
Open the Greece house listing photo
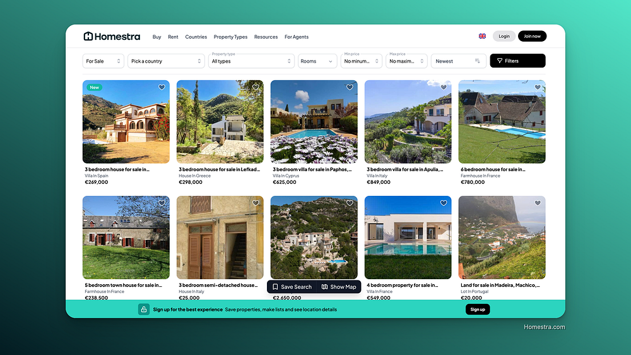(220, 122)
